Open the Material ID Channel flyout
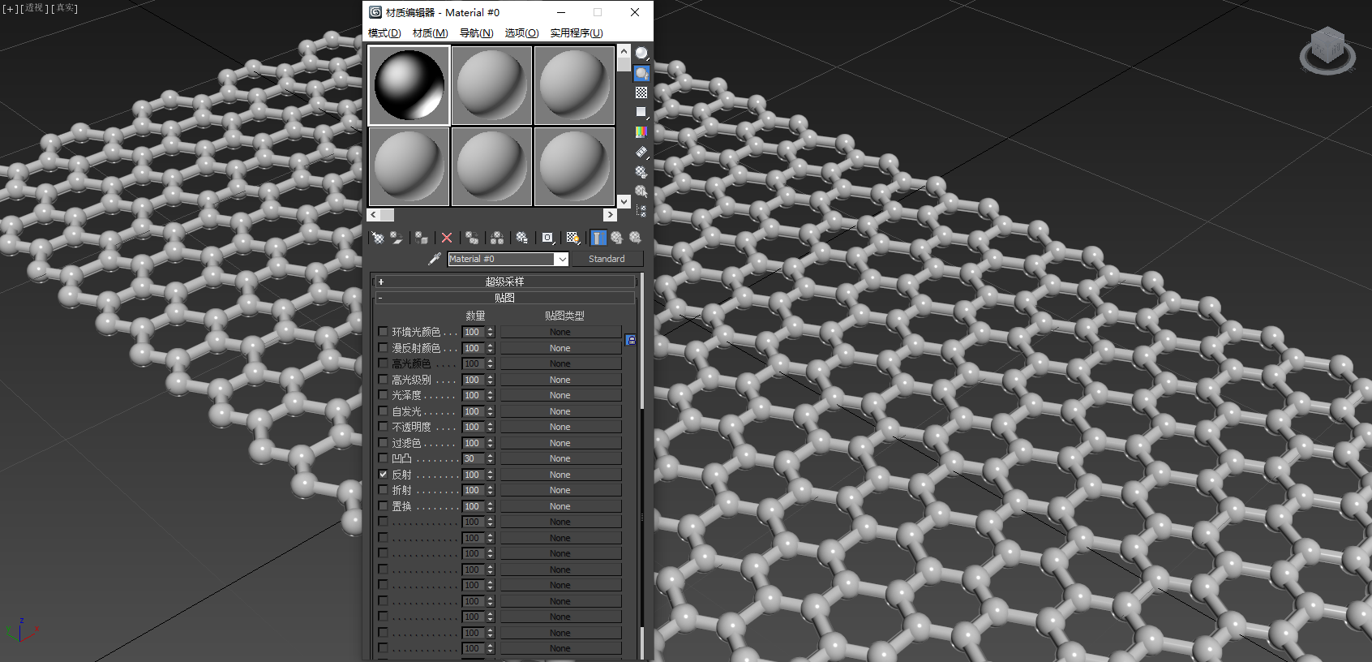Viewport: 1372px width, 662px height. click(x=548, y=238)
